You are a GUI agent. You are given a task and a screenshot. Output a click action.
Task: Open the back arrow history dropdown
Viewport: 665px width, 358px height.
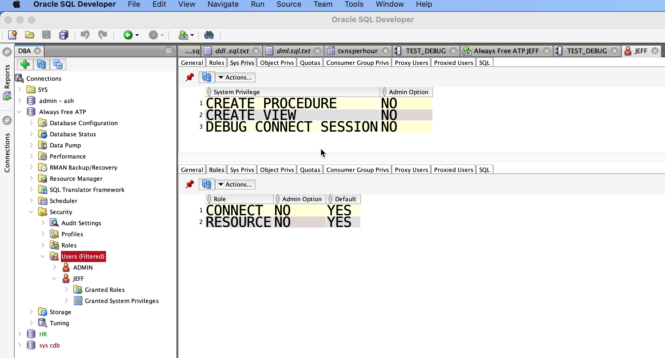click(x=137, y=35)
